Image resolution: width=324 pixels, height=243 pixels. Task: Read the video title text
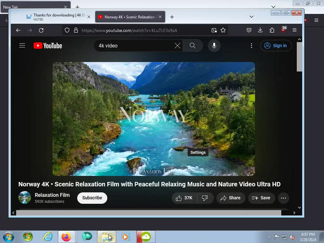pyautogui.click(x=149, y=184)
